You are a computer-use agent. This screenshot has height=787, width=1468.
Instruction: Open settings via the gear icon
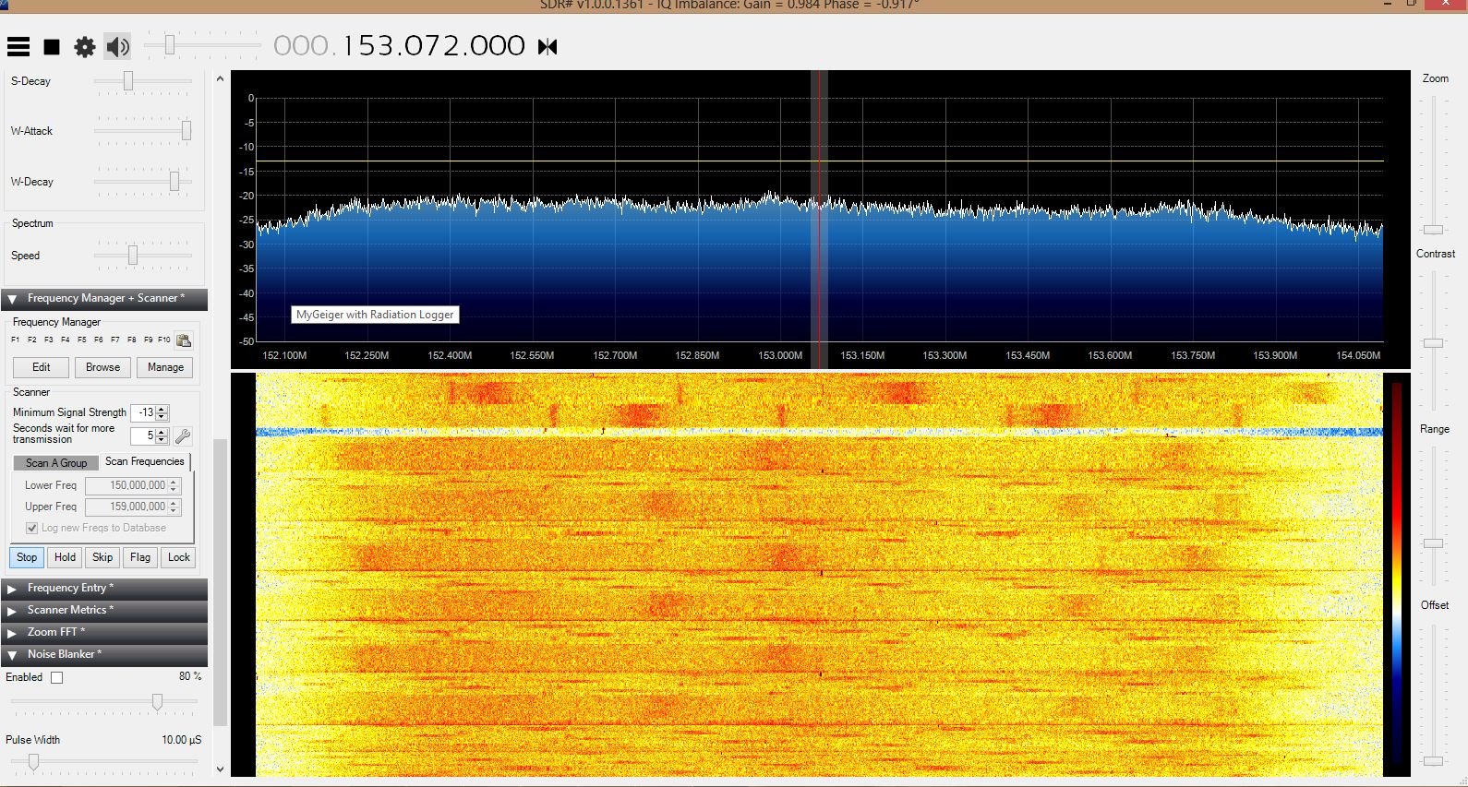click(x=85, y=46)
